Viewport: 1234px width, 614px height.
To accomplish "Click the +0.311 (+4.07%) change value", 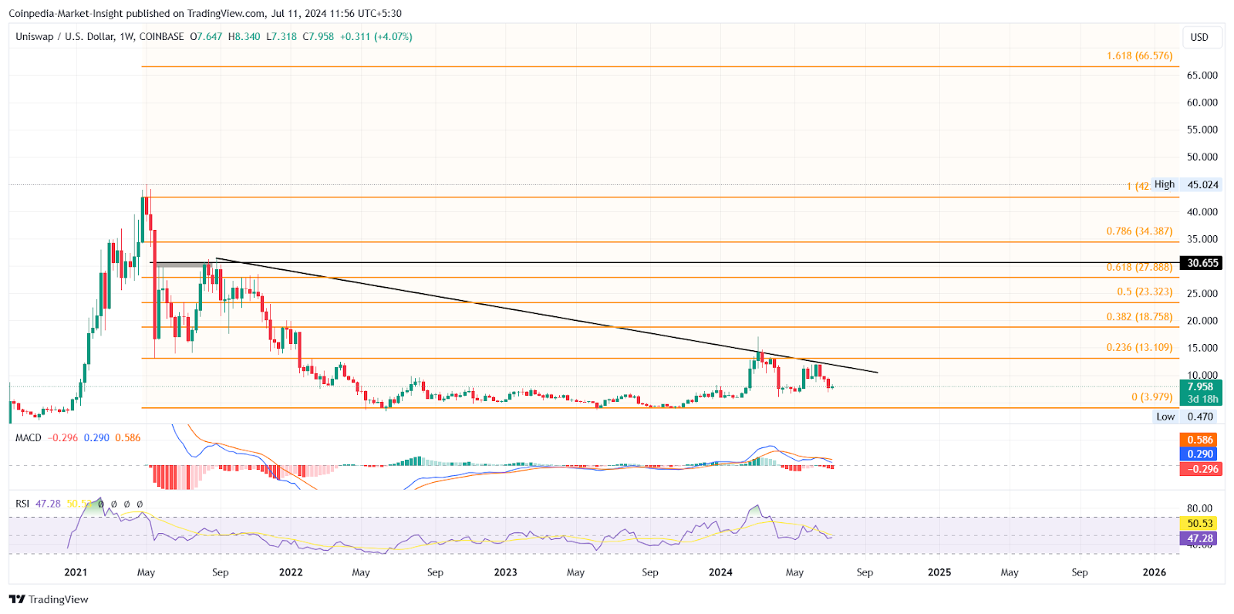I will (x=376, y=36).
